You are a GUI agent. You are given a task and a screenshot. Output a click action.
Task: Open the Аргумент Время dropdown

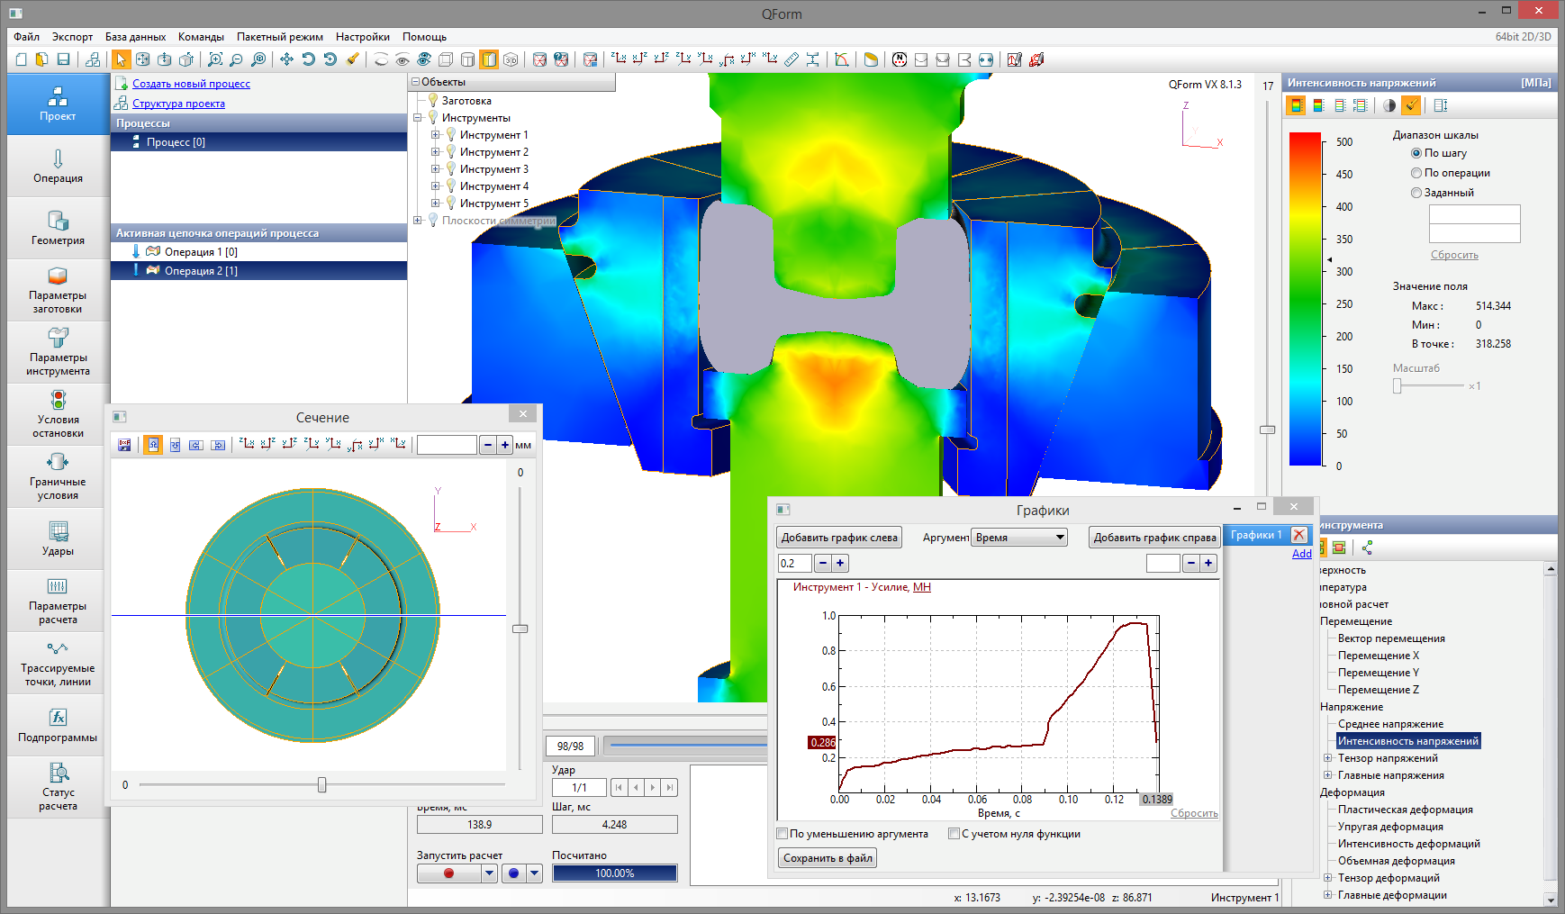click(1019, 538)
